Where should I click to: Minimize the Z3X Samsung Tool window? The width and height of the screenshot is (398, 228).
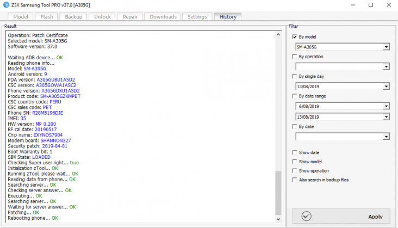point(353,5)
